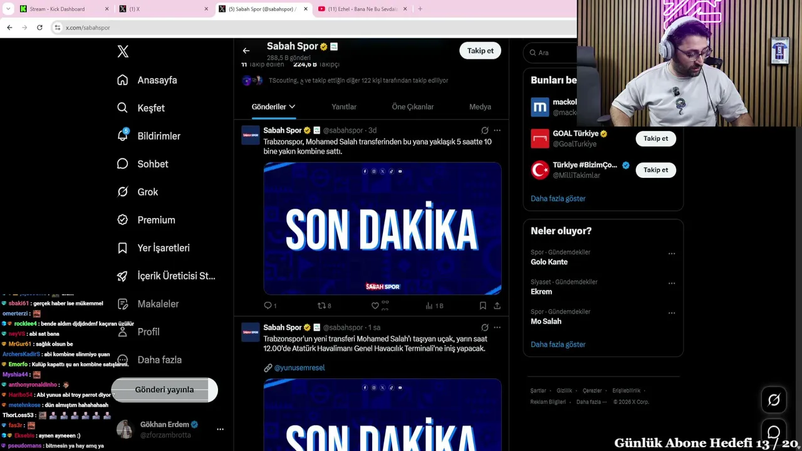Follow Sabah Spor with Takip et
This screenshot has width=802, height=451.
[x=481, y=51]
